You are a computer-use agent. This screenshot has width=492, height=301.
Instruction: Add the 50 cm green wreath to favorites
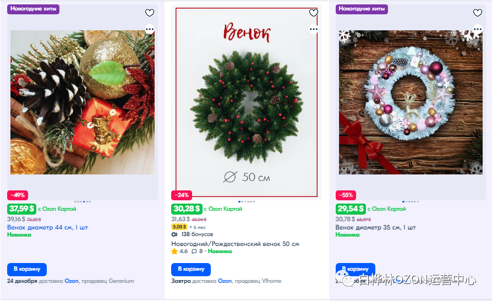pos(314,13)
